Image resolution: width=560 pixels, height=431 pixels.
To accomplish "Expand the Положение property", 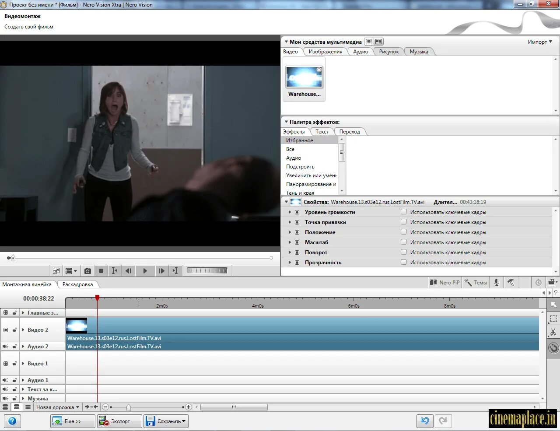I will tap(290, 232).
